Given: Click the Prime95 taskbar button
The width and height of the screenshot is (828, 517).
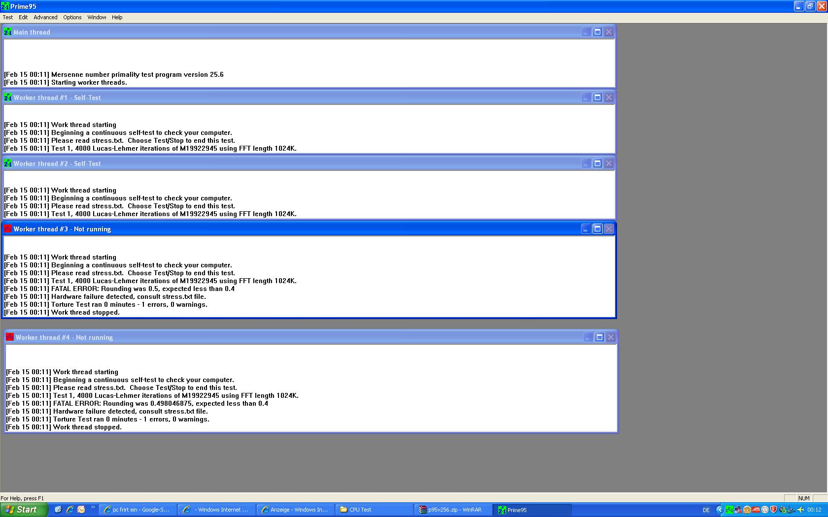Looking at the screenshot, I should 532,510.
